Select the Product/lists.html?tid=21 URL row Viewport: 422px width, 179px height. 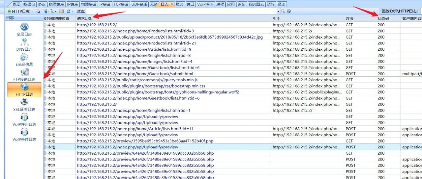tap(136, 43)
